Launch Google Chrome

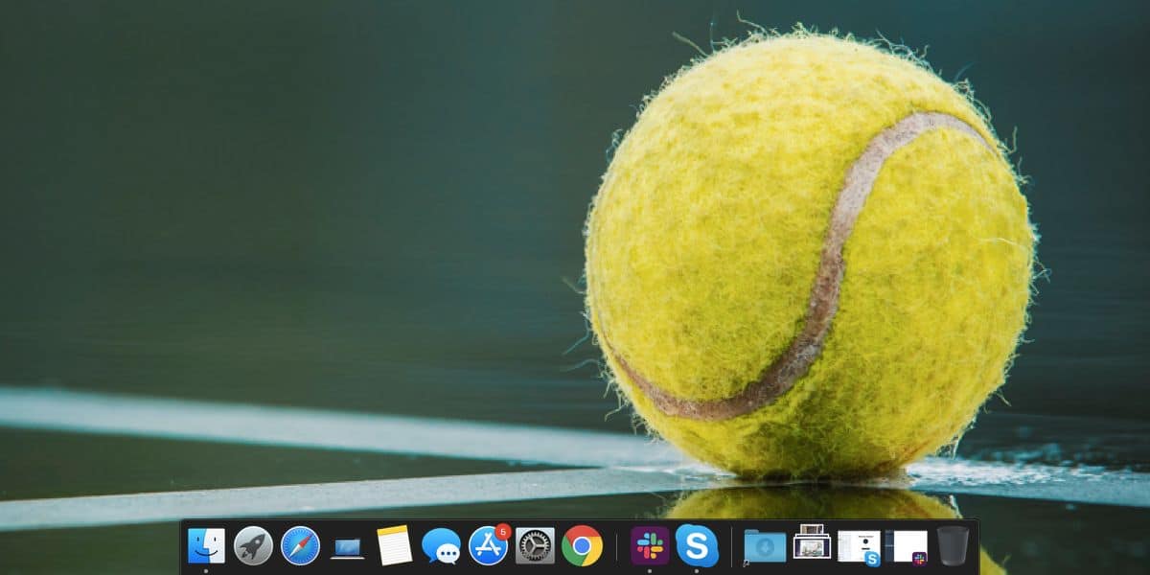pyautogui.click(x=582, y=545)
